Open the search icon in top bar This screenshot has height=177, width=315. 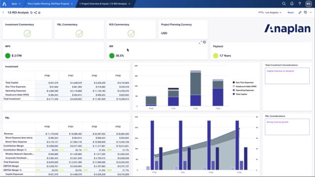[x=284, y=3]
